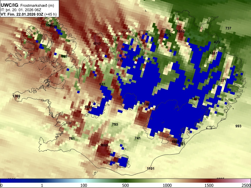Click the color scale label 0
This screenshot has height=188, width=251.
[x=1, y=185]
